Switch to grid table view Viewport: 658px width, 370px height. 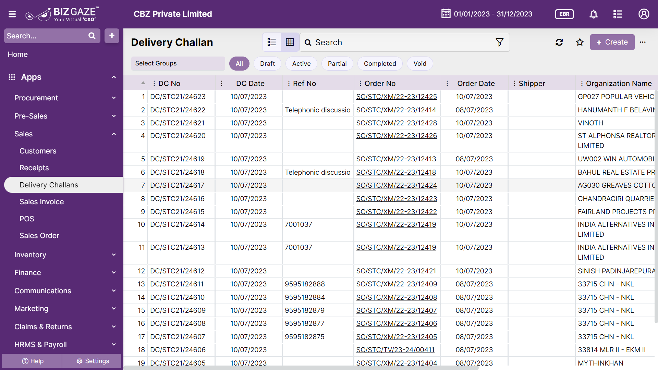(x=290, y=42)
